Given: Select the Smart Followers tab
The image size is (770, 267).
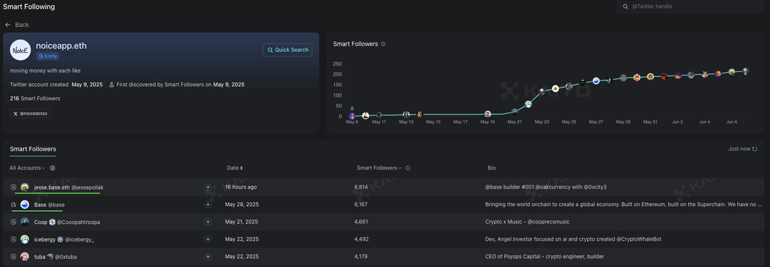Looking at the screenshot, I should [x=33, y=149].
